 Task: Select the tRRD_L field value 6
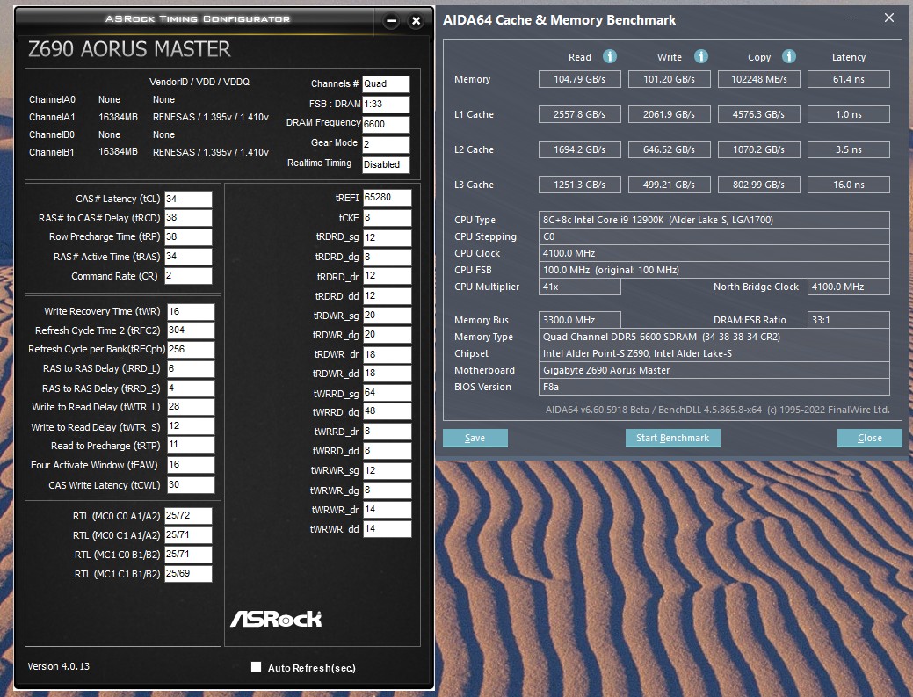pyautogui.click(x=191, y=368)
